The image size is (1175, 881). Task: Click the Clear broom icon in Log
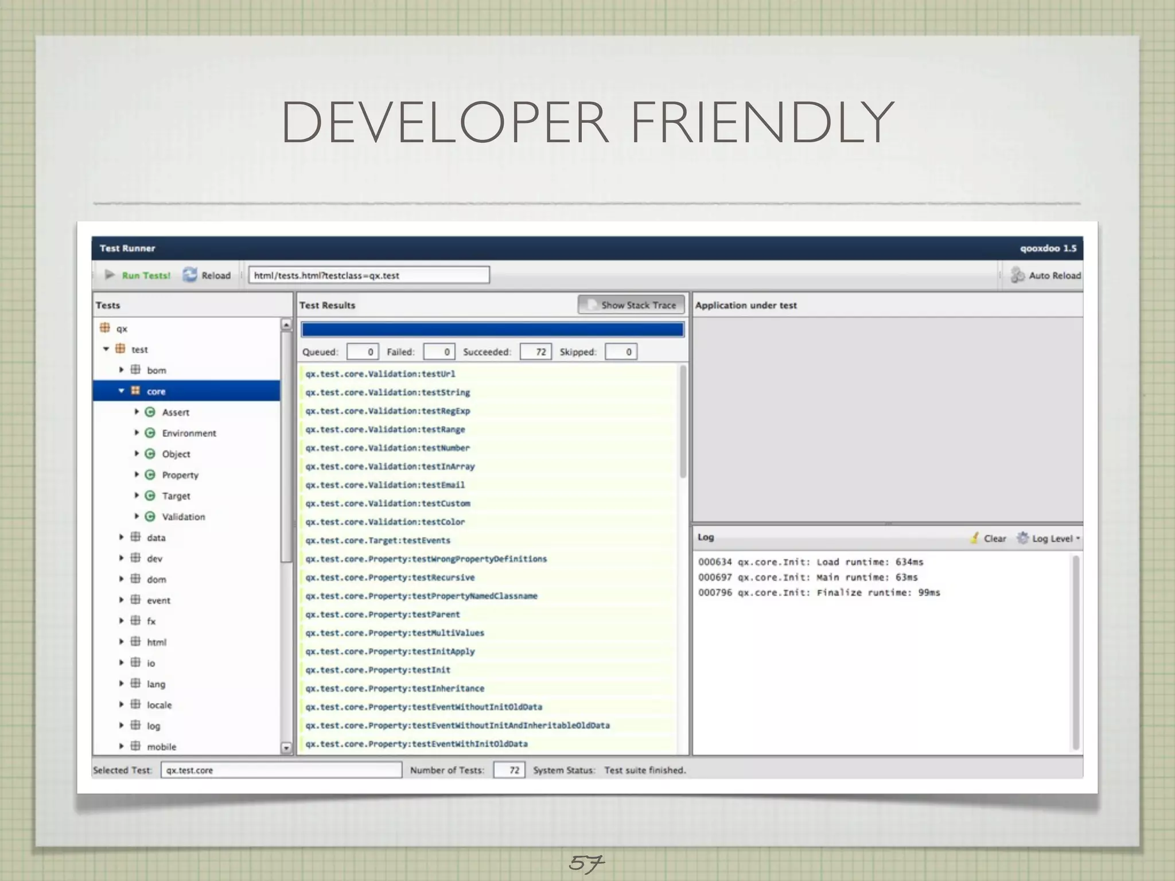(974, 538)
